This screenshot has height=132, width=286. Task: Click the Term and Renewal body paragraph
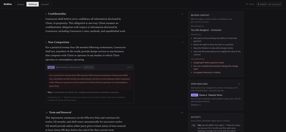(86, 124)
